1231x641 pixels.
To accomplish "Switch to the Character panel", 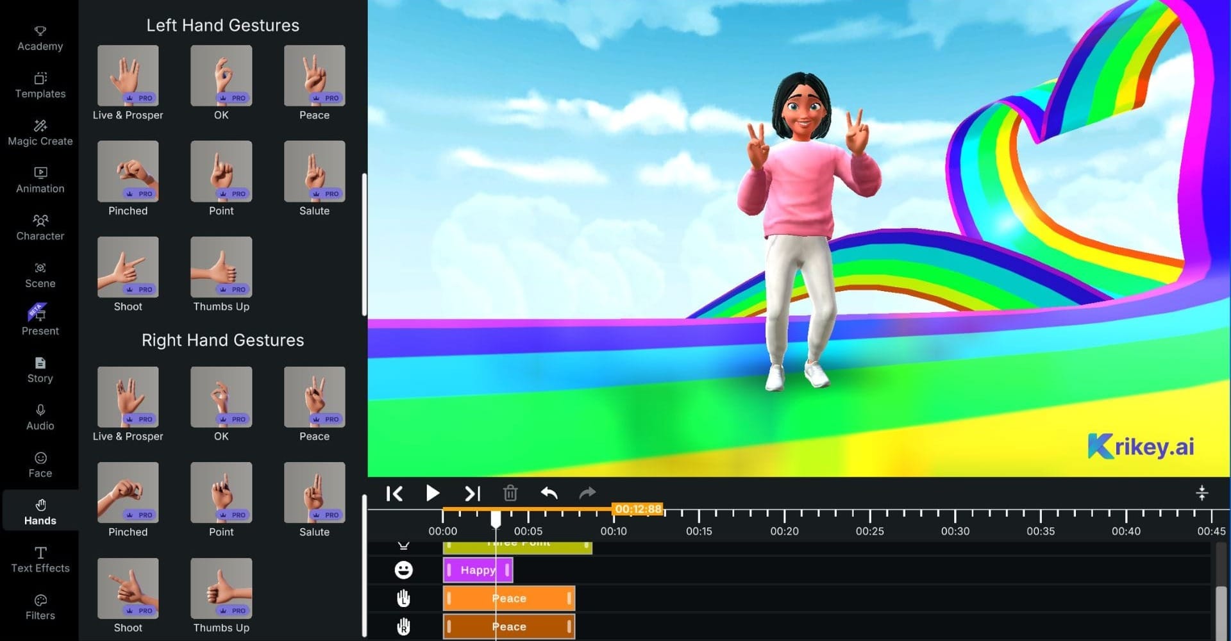I will [40, 228].
